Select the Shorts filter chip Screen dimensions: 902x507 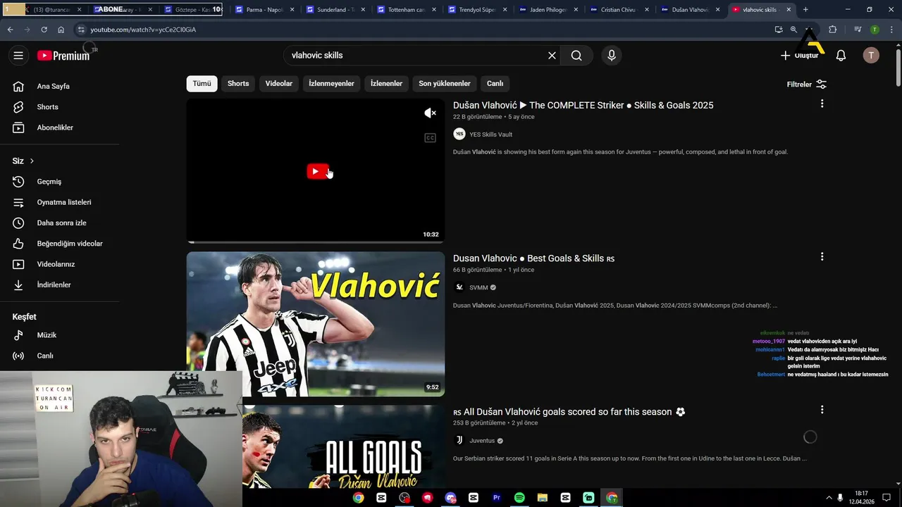click(238, 84)
